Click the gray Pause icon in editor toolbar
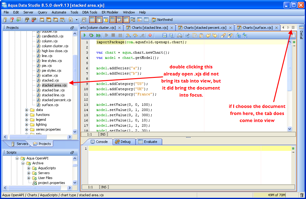 (x=120, y=35)
